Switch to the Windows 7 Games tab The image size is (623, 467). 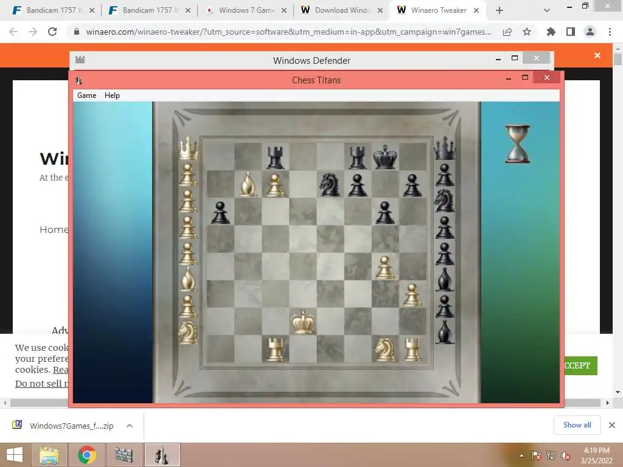(x=246, y=10)
